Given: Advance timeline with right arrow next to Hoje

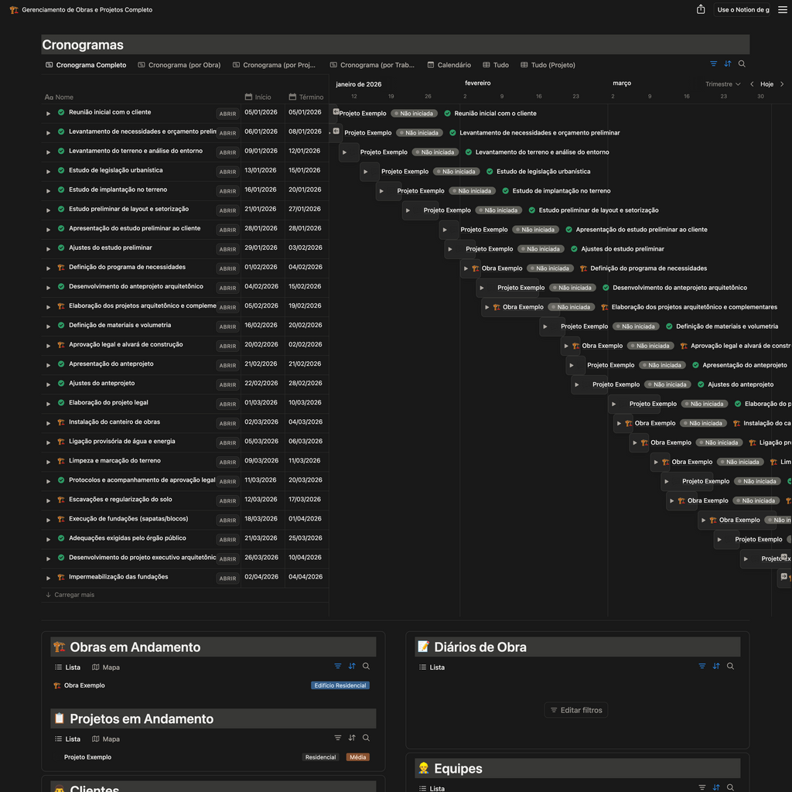Looking at the screenshot, I should (782, 84).
